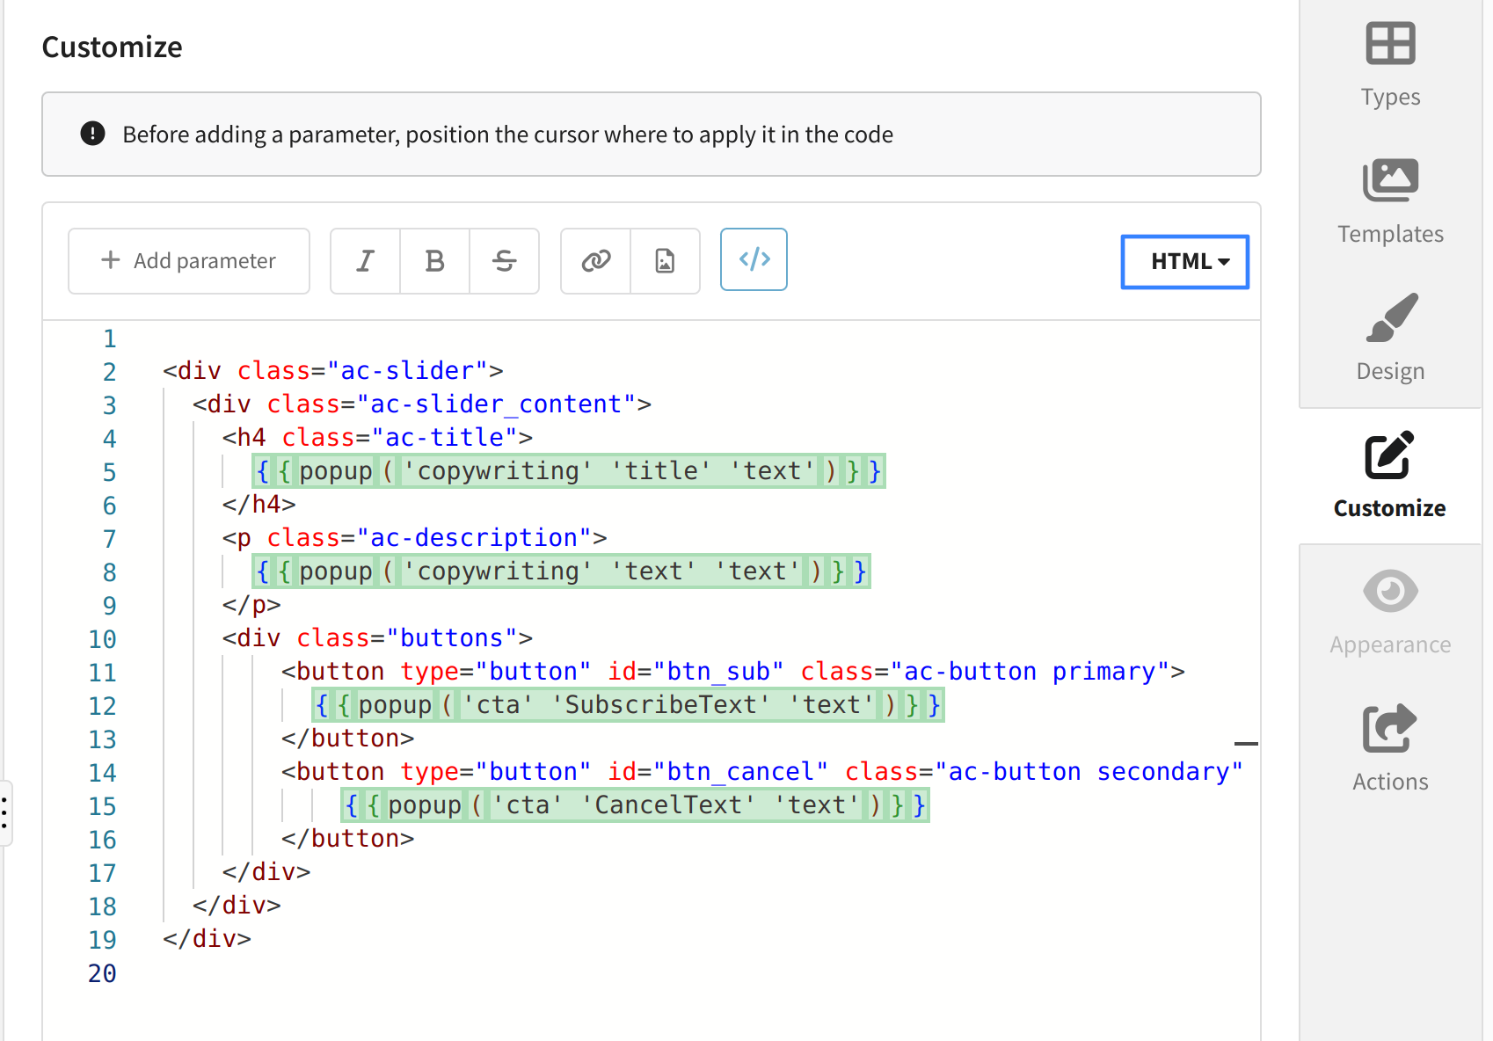1493x1041 pixels.
Task: Select the popup copywriting title parameter
Action: pos(568,471)
